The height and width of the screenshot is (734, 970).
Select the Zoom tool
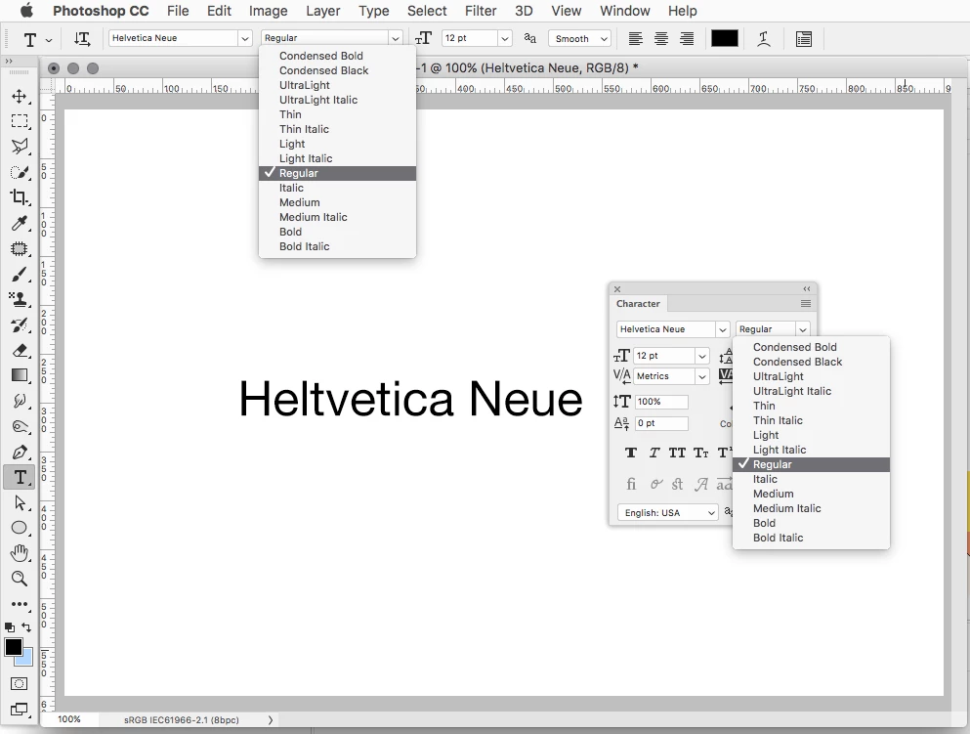point(20,579)
